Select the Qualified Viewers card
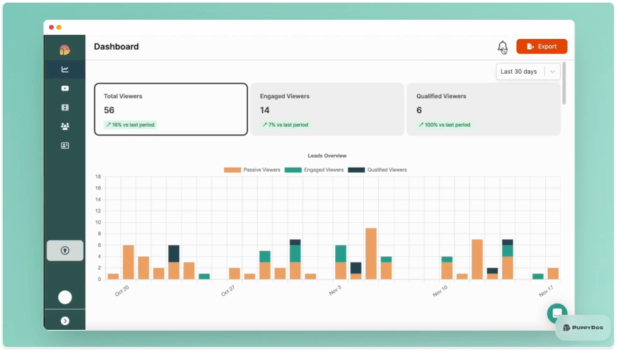This screenshot has height=351, width=618. coord(483,109)
